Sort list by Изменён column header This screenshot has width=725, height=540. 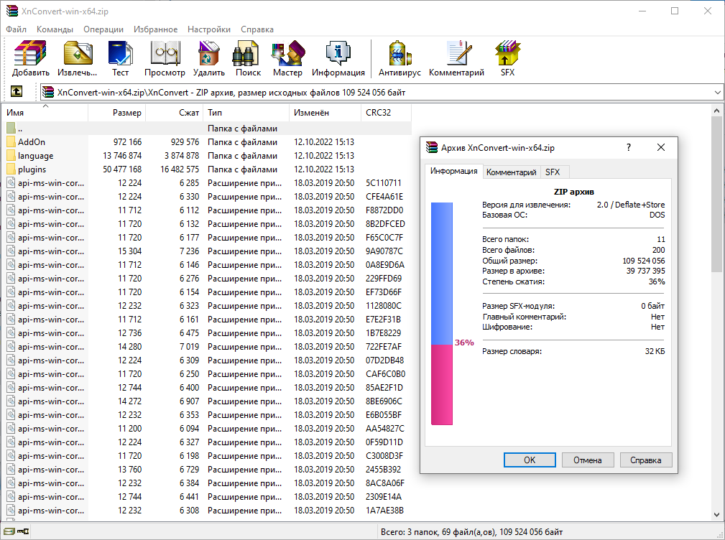tap(325, 112)
